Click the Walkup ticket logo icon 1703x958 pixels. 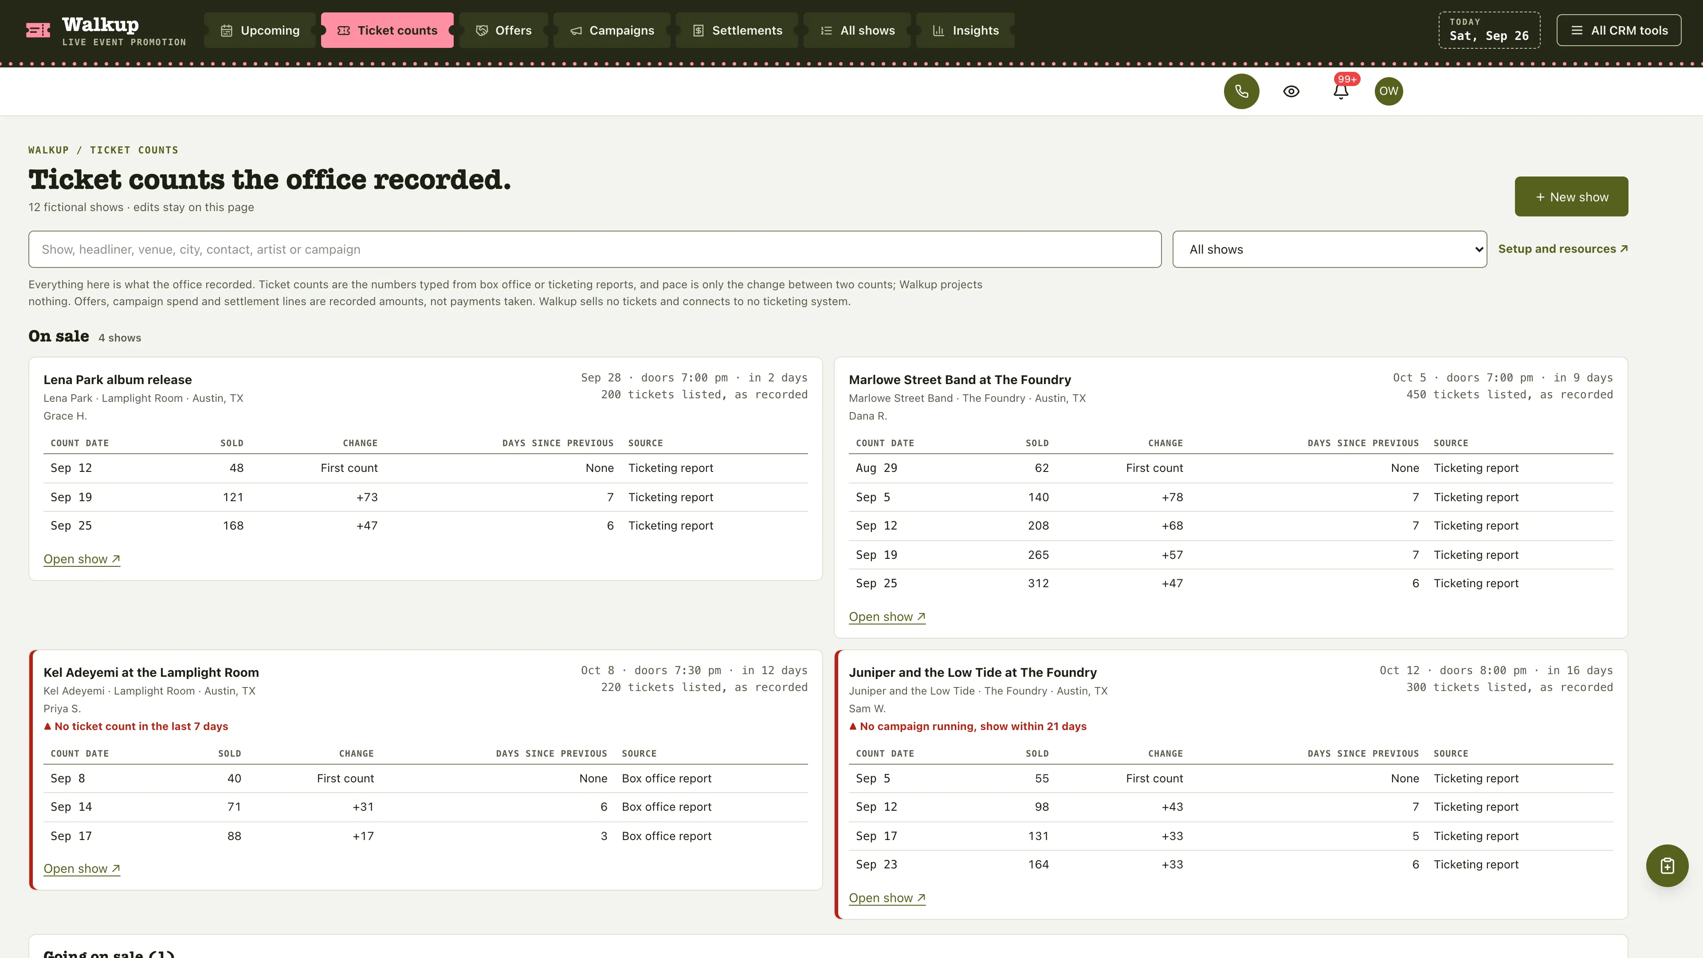38,31
